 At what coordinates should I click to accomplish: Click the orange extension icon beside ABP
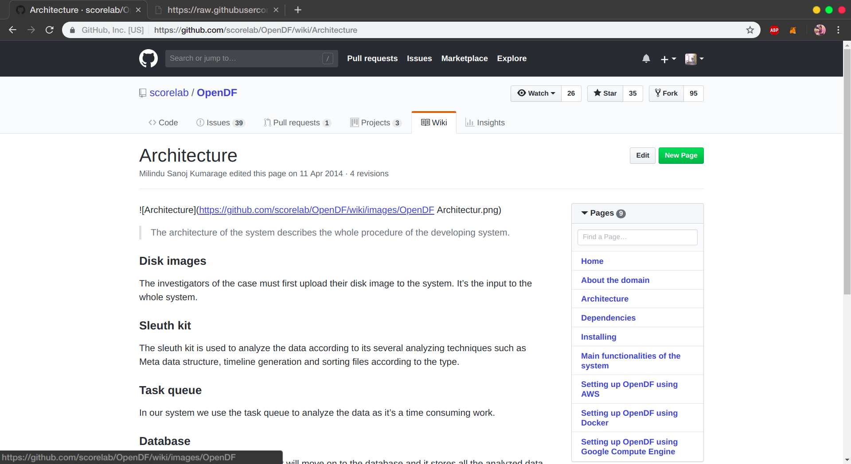tap(793, 30)
